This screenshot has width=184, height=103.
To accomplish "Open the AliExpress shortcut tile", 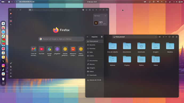I will tap(73, 51).
